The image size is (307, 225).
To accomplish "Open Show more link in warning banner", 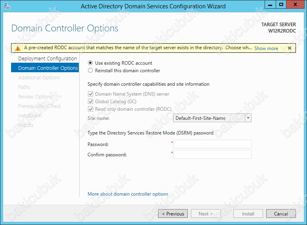I will 266,48.
